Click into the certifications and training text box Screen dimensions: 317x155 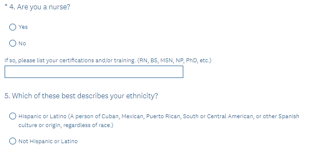pyautogui.click(x=94, y=72)
